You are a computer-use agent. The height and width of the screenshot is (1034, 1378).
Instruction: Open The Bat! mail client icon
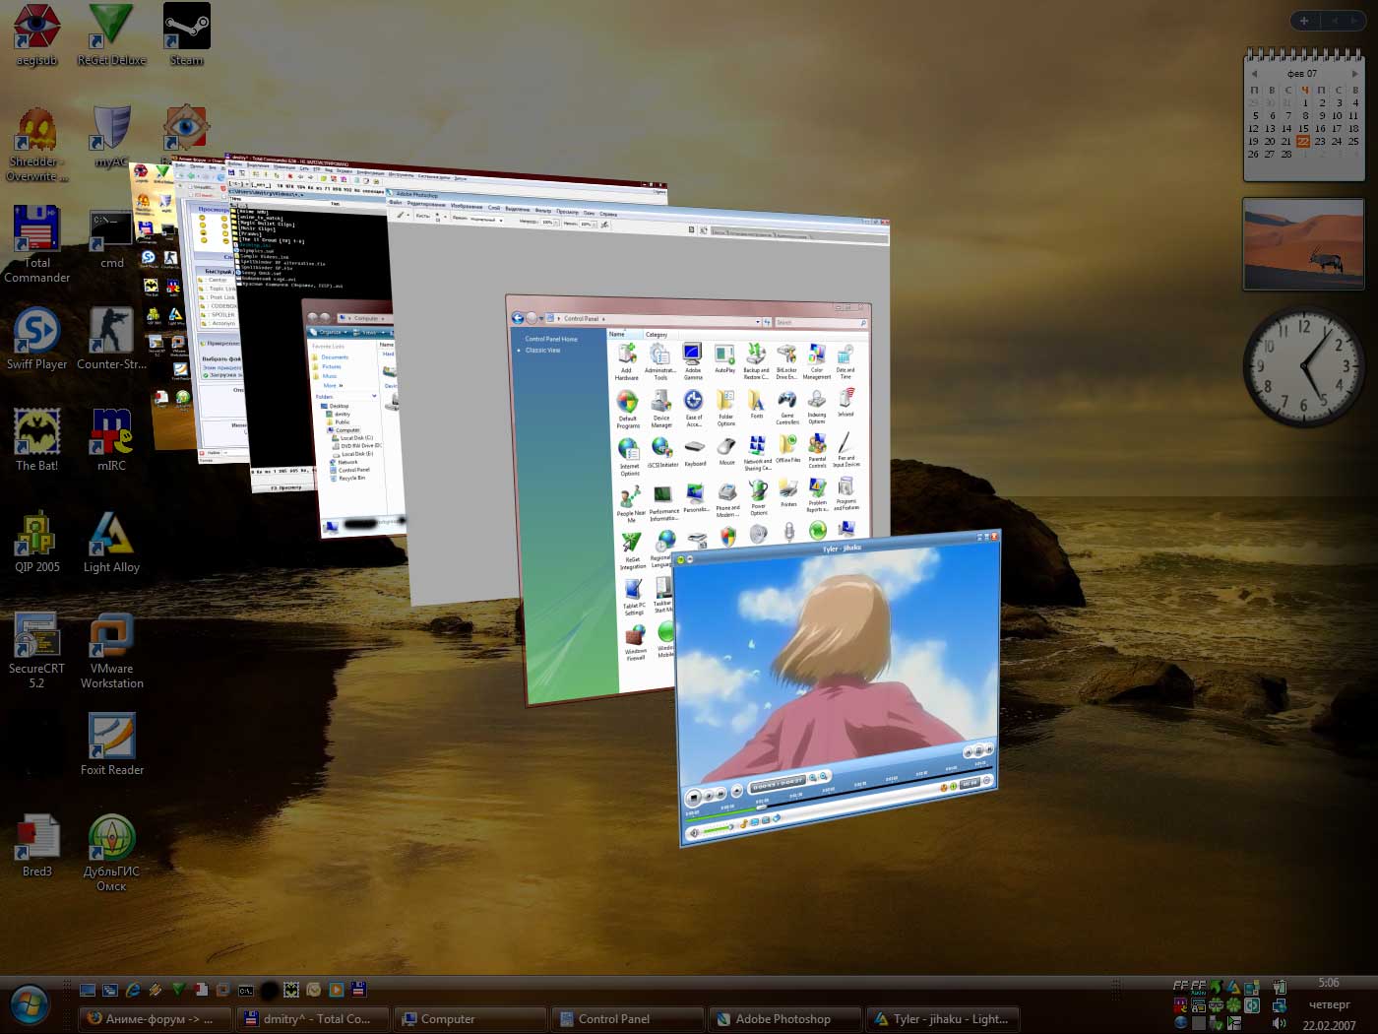click(36, 433)
